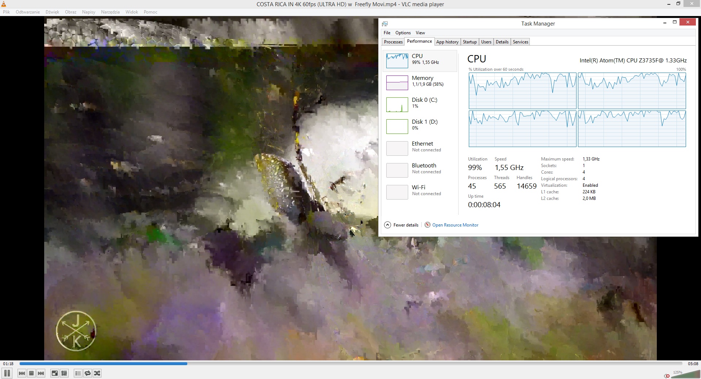Screen dimensions: 701x379
Task: Click the 99% utilization value
Action: click(x=475, y=167)
